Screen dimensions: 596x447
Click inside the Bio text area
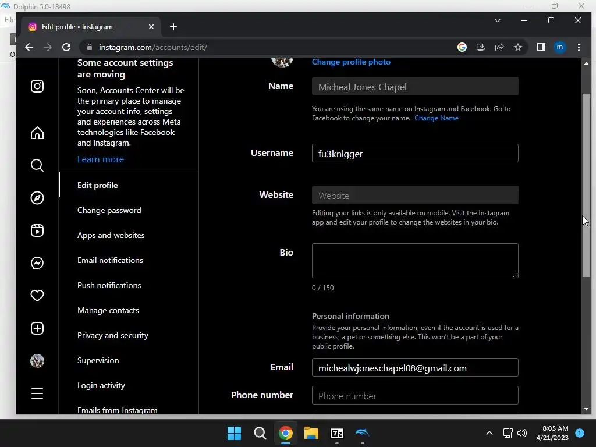pyautogui.click(x=414, y=261)
